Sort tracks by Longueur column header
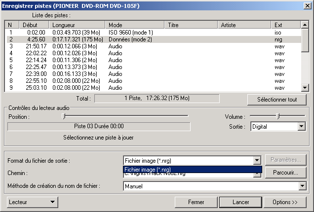Viewport: 314px width, 212px height. click(x=77, y=24)
